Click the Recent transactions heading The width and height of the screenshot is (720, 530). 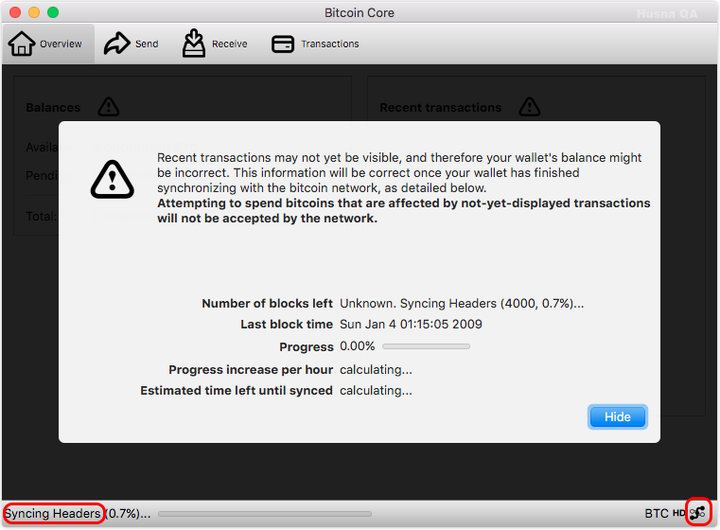tap(440, 108)
